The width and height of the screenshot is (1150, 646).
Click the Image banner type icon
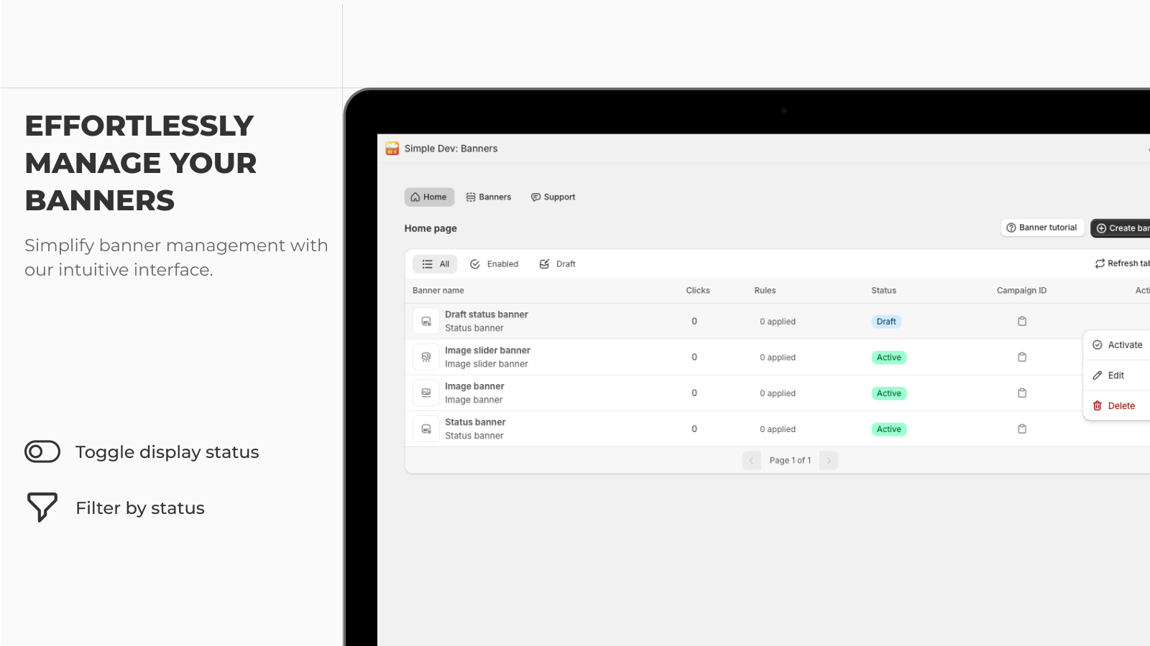(426, 393)
